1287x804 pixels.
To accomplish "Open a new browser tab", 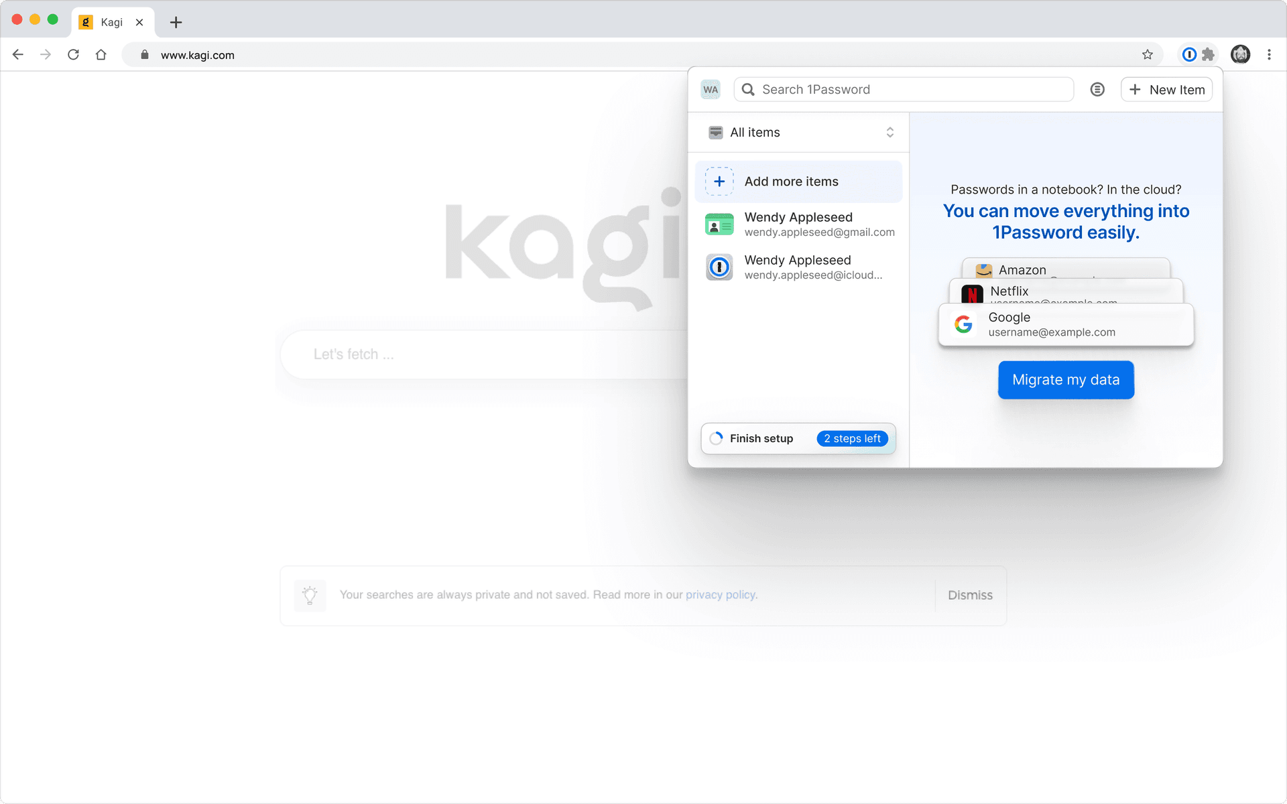I will 176,22.
